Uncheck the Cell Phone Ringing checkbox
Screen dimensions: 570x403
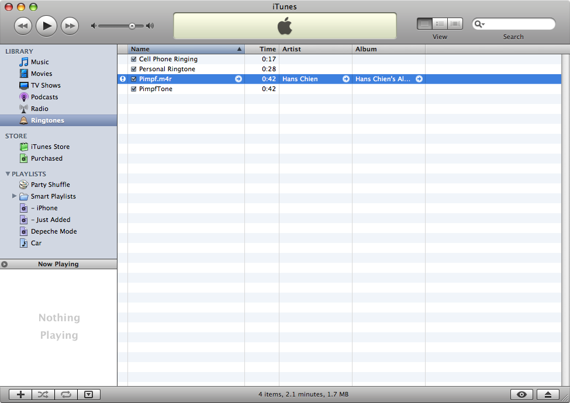point(133,59)
